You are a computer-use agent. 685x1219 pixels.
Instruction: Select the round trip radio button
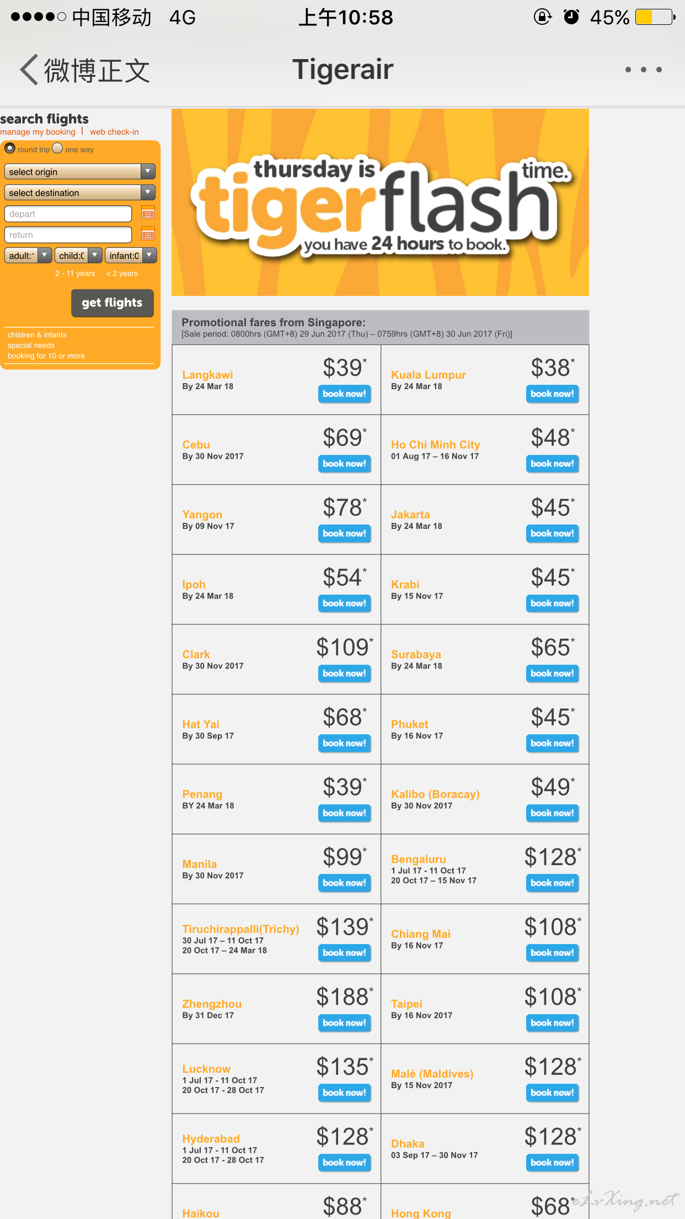(10, 149)
